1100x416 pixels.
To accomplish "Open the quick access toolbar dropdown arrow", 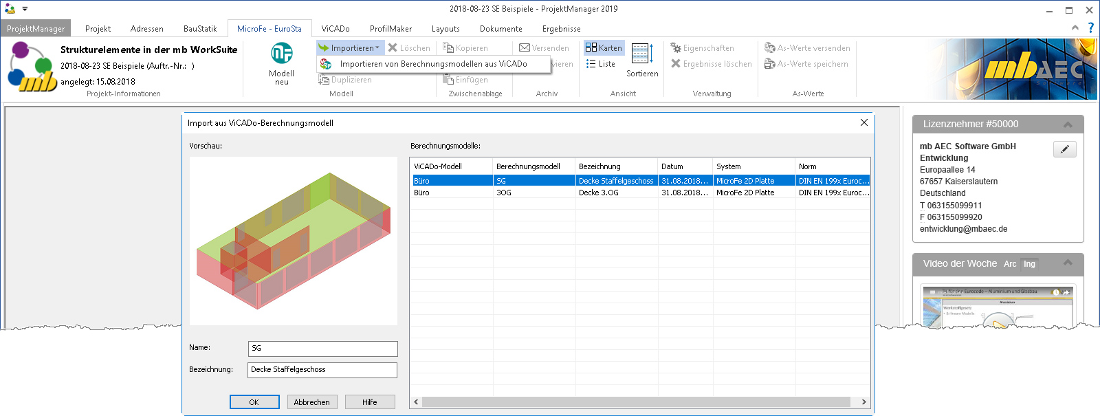I will (x=25, y=9).
